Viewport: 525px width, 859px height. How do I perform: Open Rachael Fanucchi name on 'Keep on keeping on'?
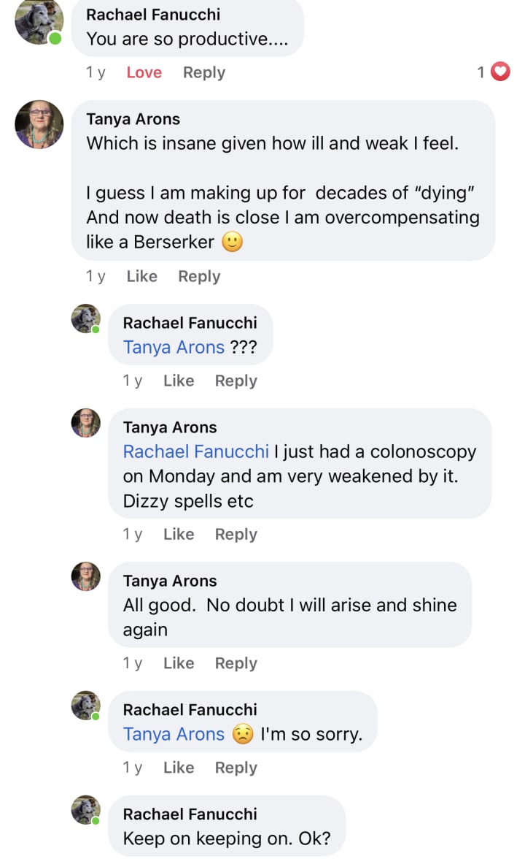coord(190,814)
